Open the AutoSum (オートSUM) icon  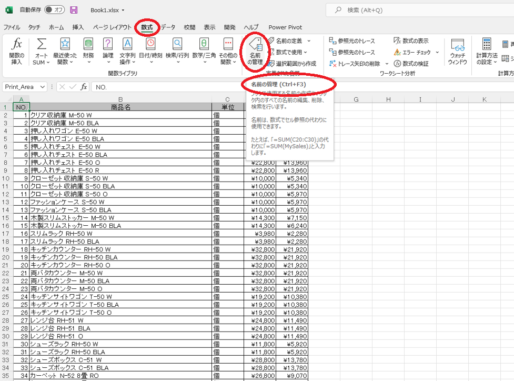[41, 51]
